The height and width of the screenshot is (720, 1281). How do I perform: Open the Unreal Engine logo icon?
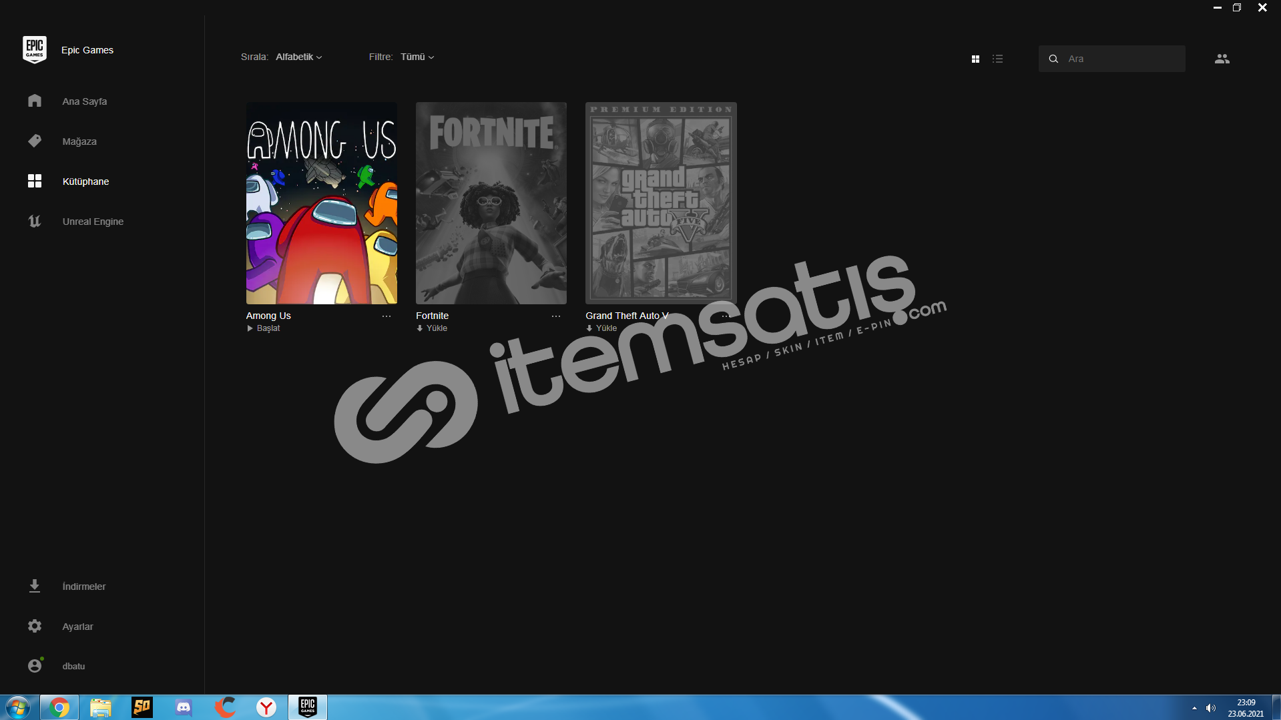(x=35, y=221)
